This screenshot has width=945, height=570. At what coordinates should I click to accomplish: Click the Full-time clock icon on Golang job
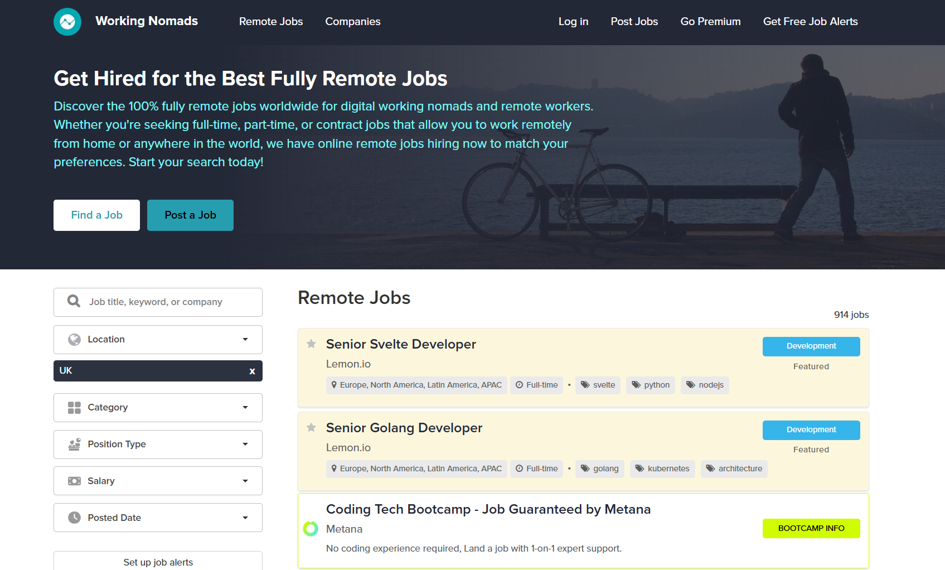[x=521, y=468]
